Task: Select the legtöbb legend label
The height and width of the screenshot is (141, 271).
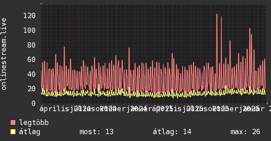Action: 34,123
